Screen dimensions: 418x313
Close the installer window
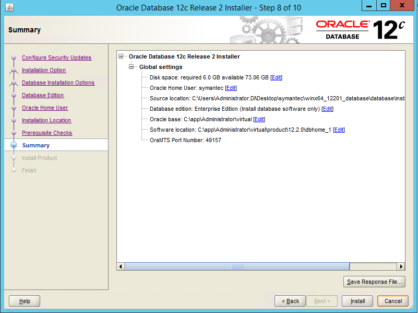tap(402, 5)
